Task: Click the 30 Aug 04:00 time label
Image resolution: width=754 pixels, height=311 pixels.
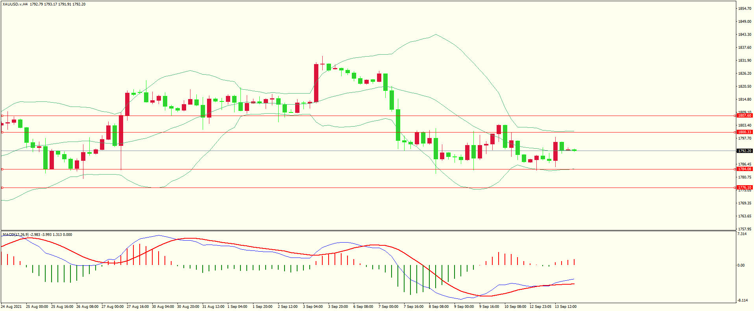Action: (x=163, y=306)
